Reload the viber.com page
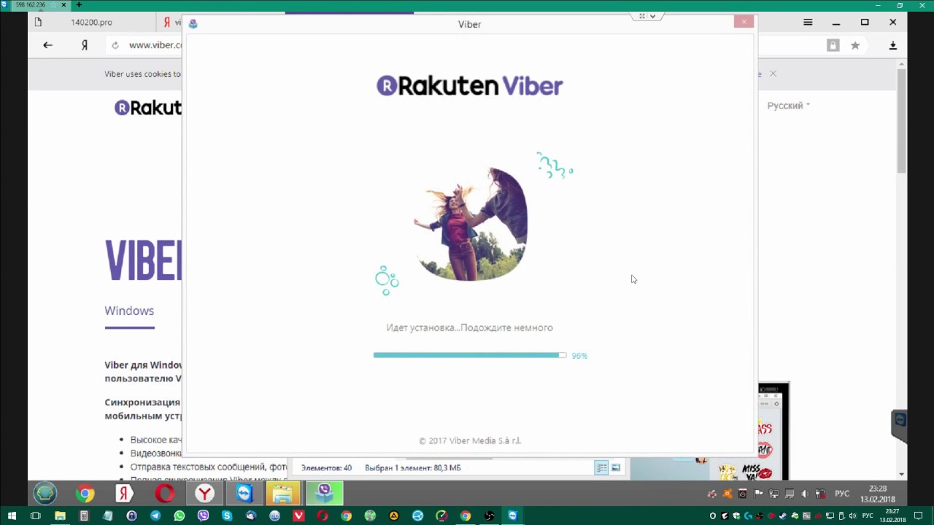This screenshot has width=934, height=525. [x=115, y=45]
